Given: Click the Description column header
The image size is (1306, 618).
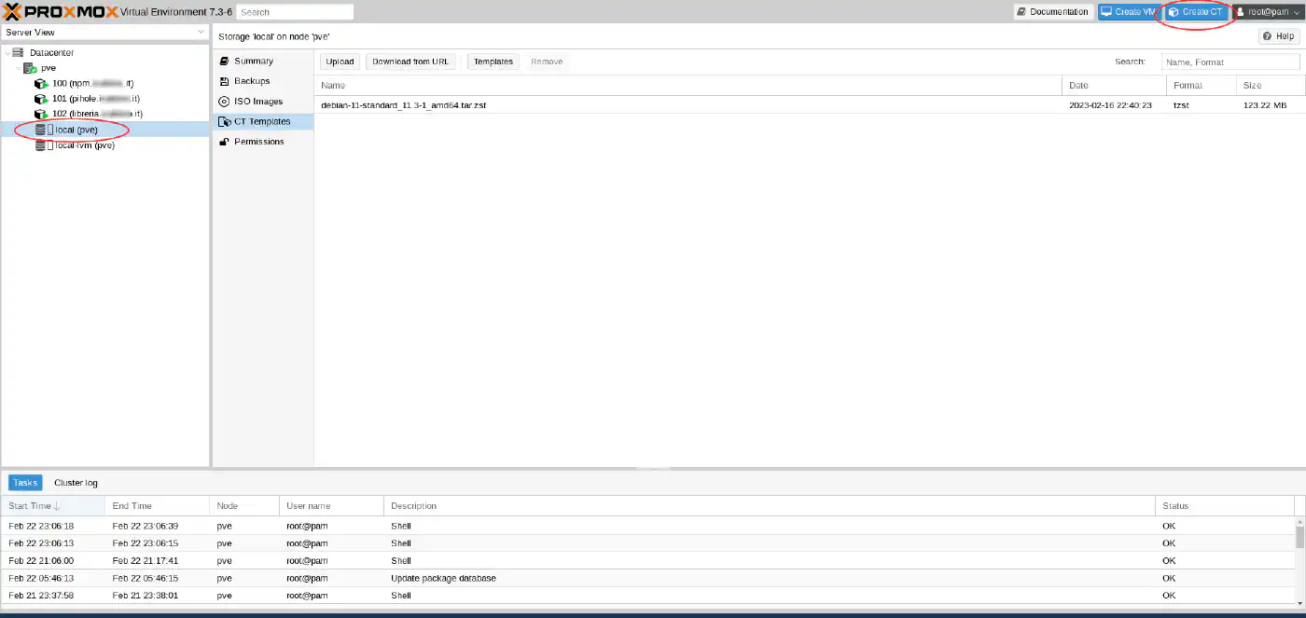Looking at the screenshot, I should point(770,506).
